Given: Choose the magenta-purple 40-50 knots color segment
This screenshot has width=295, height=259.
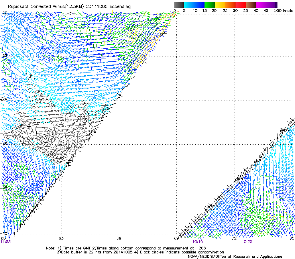Looking at the screenshot, I should point(267,5).
